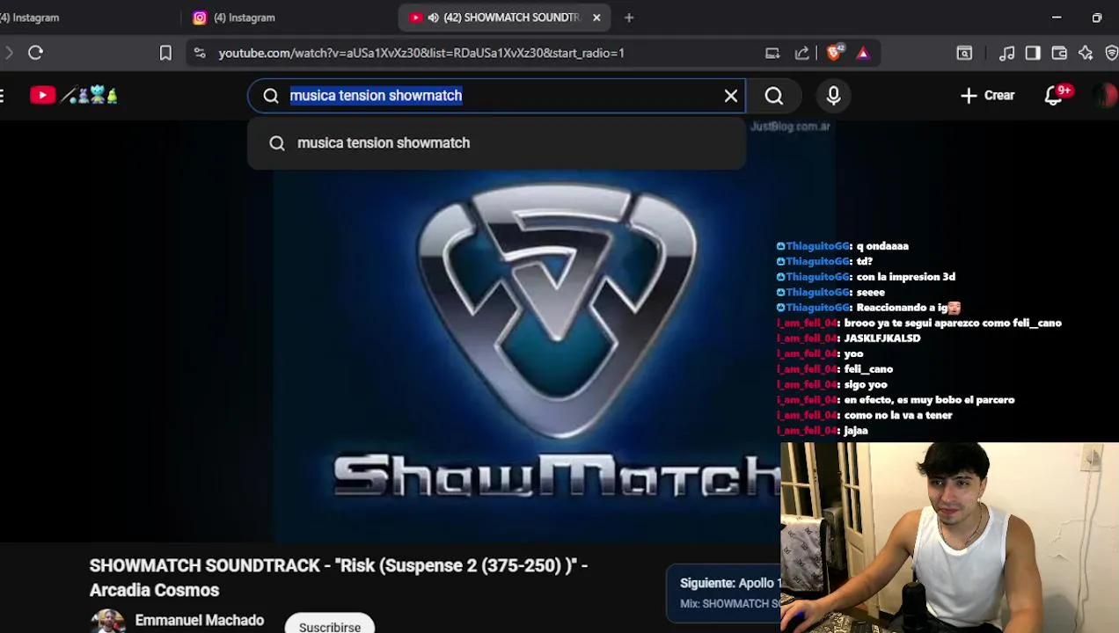Viewport: 1119px width, 633px height.
Task: Restore down the browser window
Action: tap(1097, 18)
